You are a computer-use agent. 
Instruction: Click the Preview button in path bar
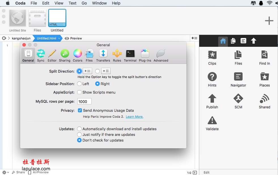(x=73, y=38)
